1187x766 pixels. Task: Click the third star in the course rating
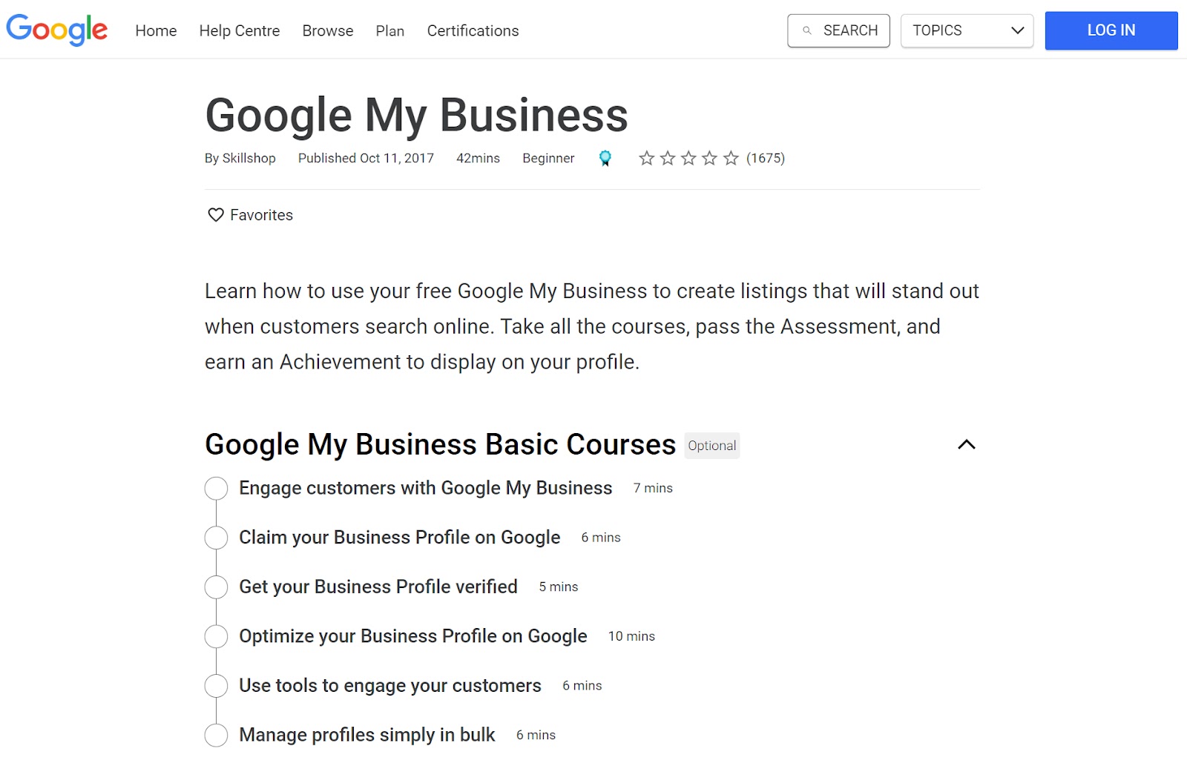(x=689, y=158)
